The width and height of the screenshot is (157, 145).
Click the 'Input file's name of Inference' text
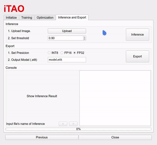tap(25, 124)
